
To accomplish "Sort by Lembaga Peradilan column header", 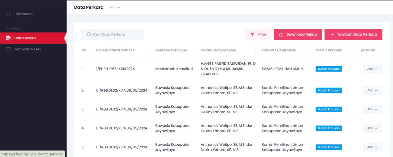I will (x=171, y=50).
